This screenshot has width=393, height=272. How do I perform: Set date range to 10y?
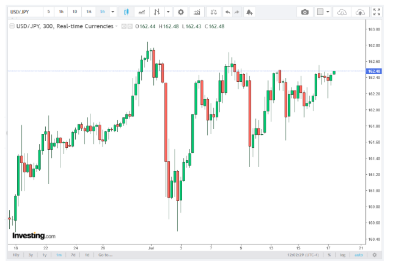(x=16, y=255)
